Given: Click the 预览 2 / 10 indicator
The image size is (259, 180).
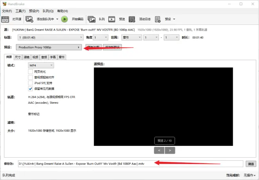Looking at the screenshot, I should pos(164,141).
